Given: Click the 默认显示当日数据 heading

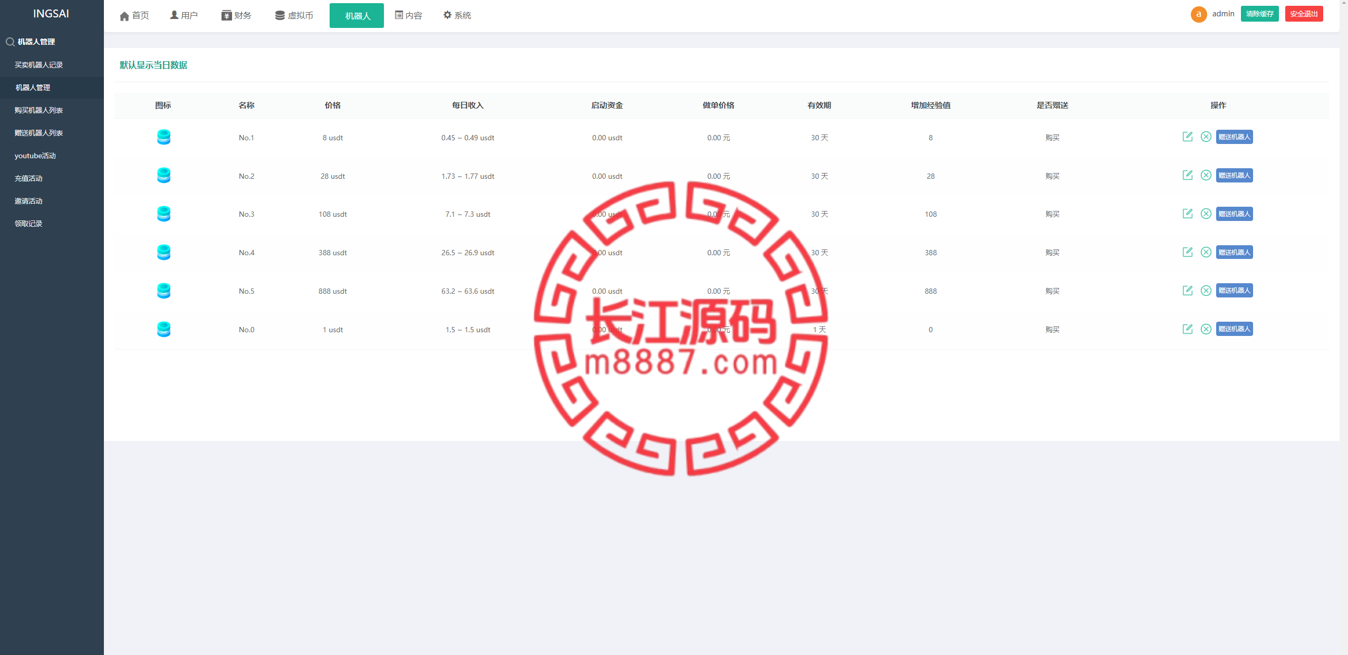Looking at the screenshot, I should click(x=153, y=65).
